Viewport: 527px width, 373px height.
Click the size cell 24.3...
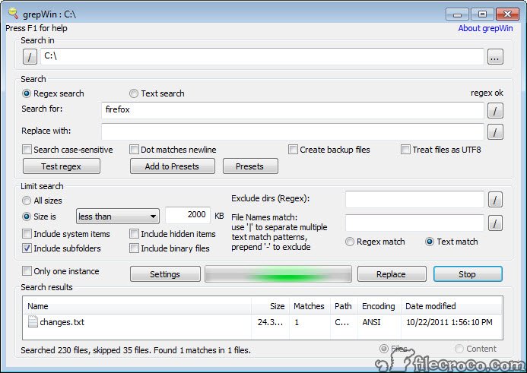point(270,322)
